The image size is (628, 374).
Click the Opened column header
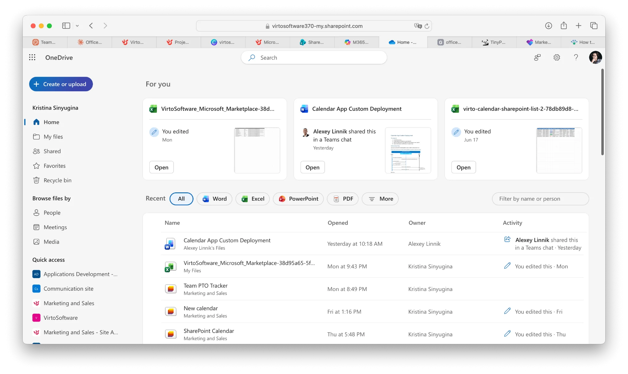[x=338, y=223]
